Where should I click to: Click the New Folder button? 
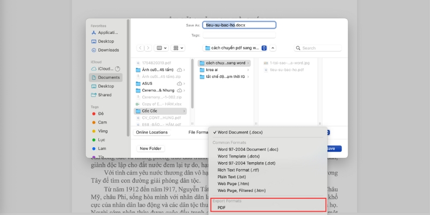(150, 148)
